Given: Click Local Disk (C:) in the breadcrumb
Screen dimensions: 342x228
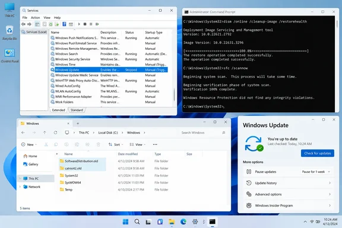Looking at the screenshot, I should tap(108, 132).
